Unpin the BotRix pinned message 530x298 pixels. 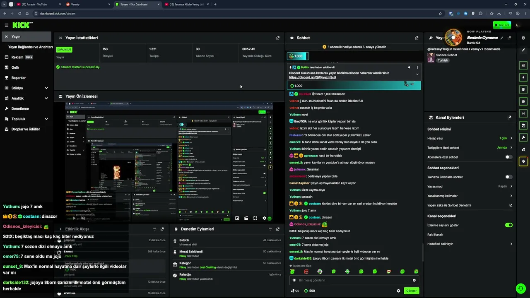(x=409, y=67)
